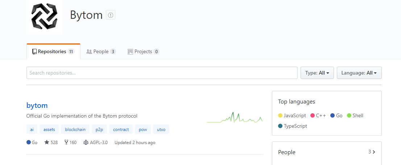This screenshot has width=401, height=165.
Task: Select the p2p topic tag
Action: 99,129
